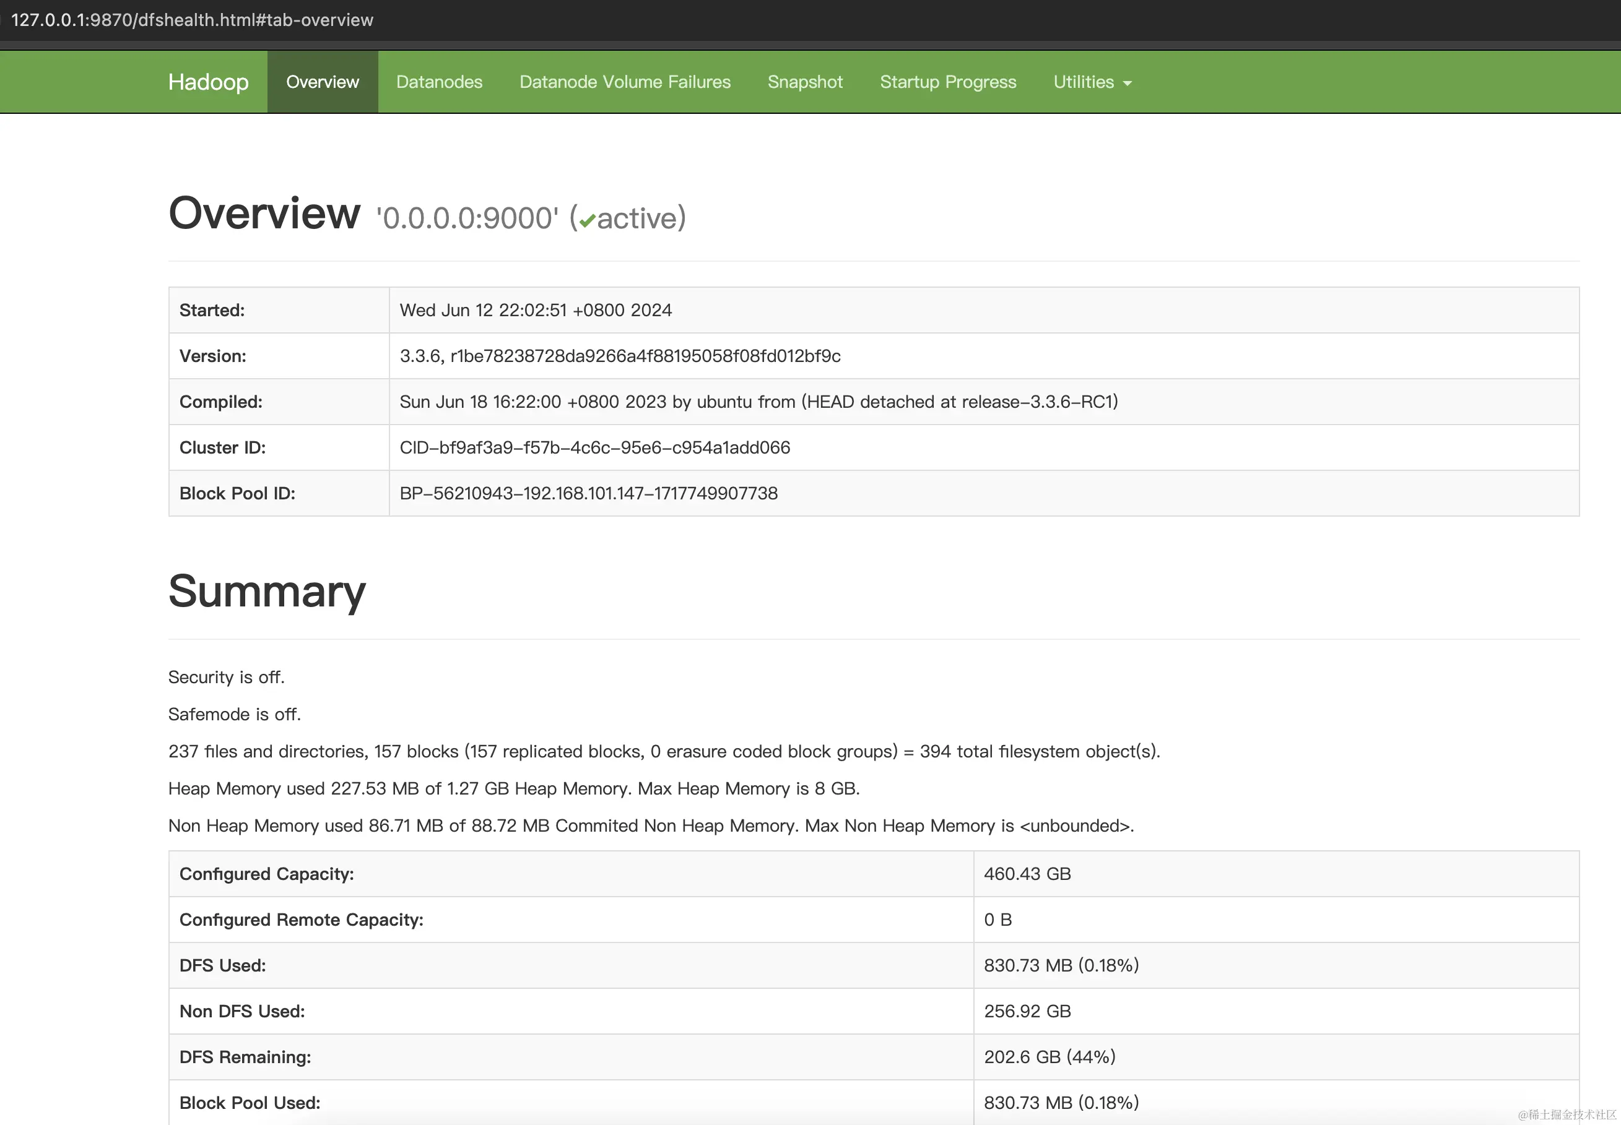Click the green active status checkmark icon
This screenshot has width=1621, height=1125.
click(588, 218)
